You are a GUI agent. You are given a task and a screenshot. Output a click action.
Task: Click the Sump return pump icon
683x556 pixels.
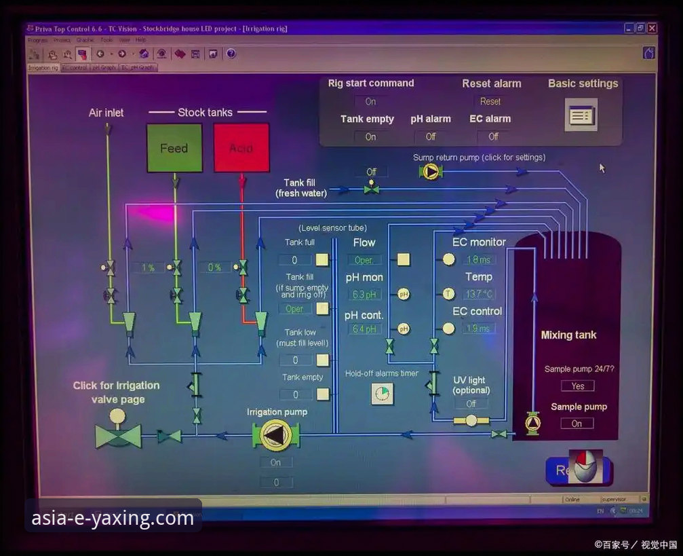431,172
